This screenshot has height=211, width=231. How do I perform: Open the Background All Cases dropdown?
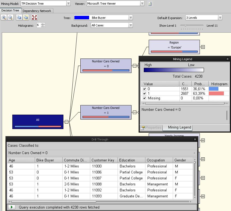pos(131,25)
